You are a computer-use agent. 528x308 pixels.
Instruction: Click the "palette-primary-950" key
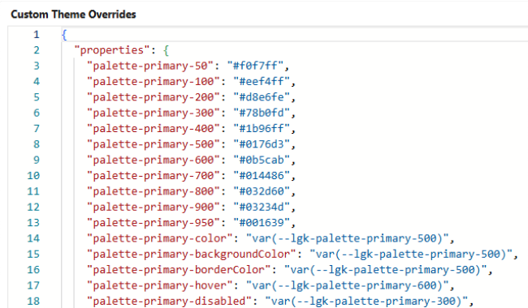tap(154, 223)
